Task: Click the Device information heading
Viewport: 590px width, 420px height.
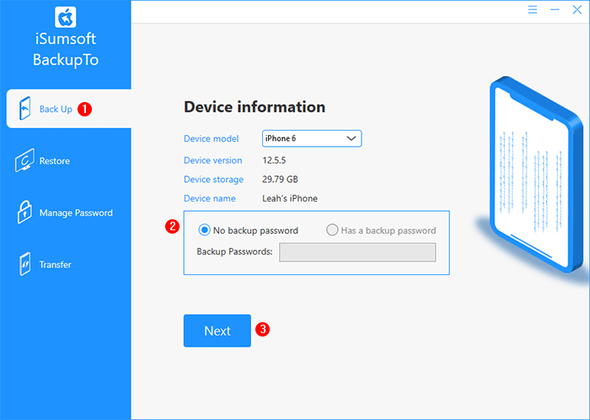Action: tap(255, 107)
